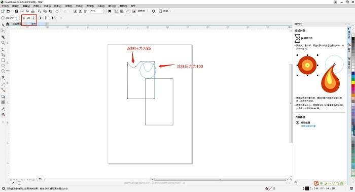
Task: Select the Zoom magnifier tool
Action: click(x=3, y=43)
